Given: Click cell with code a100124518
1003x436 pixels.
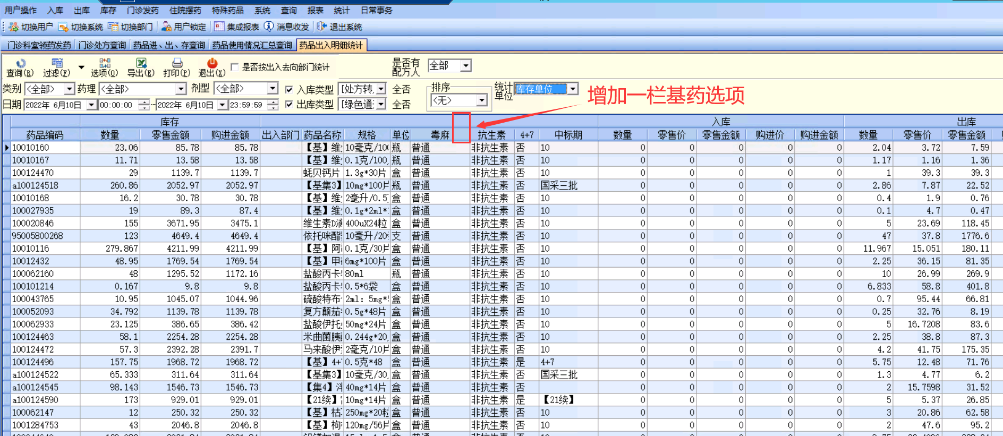Looking at the screenshot, I should 45,185.
